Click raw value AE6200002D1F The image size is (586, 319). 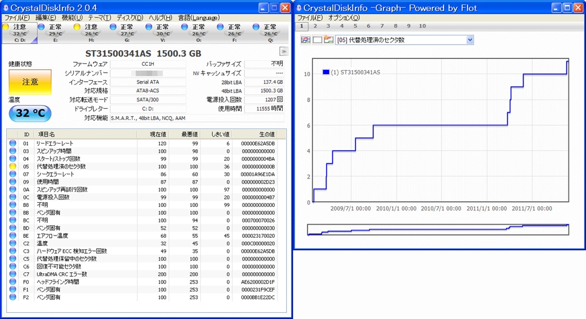tap(258, 282)
